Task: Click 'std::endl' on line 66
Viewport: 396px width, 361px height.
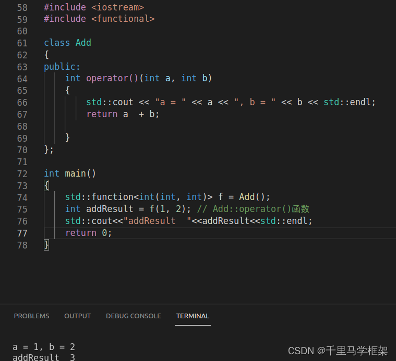Action: pos(347,102)
